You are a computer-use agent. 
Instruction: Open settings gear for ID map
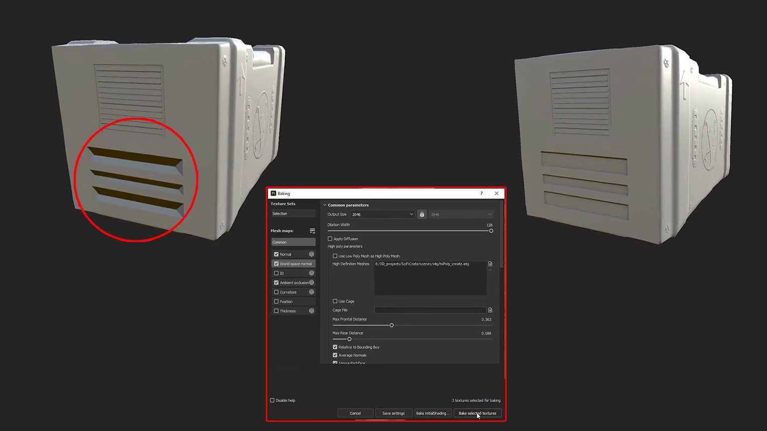[x=311, y=273]
